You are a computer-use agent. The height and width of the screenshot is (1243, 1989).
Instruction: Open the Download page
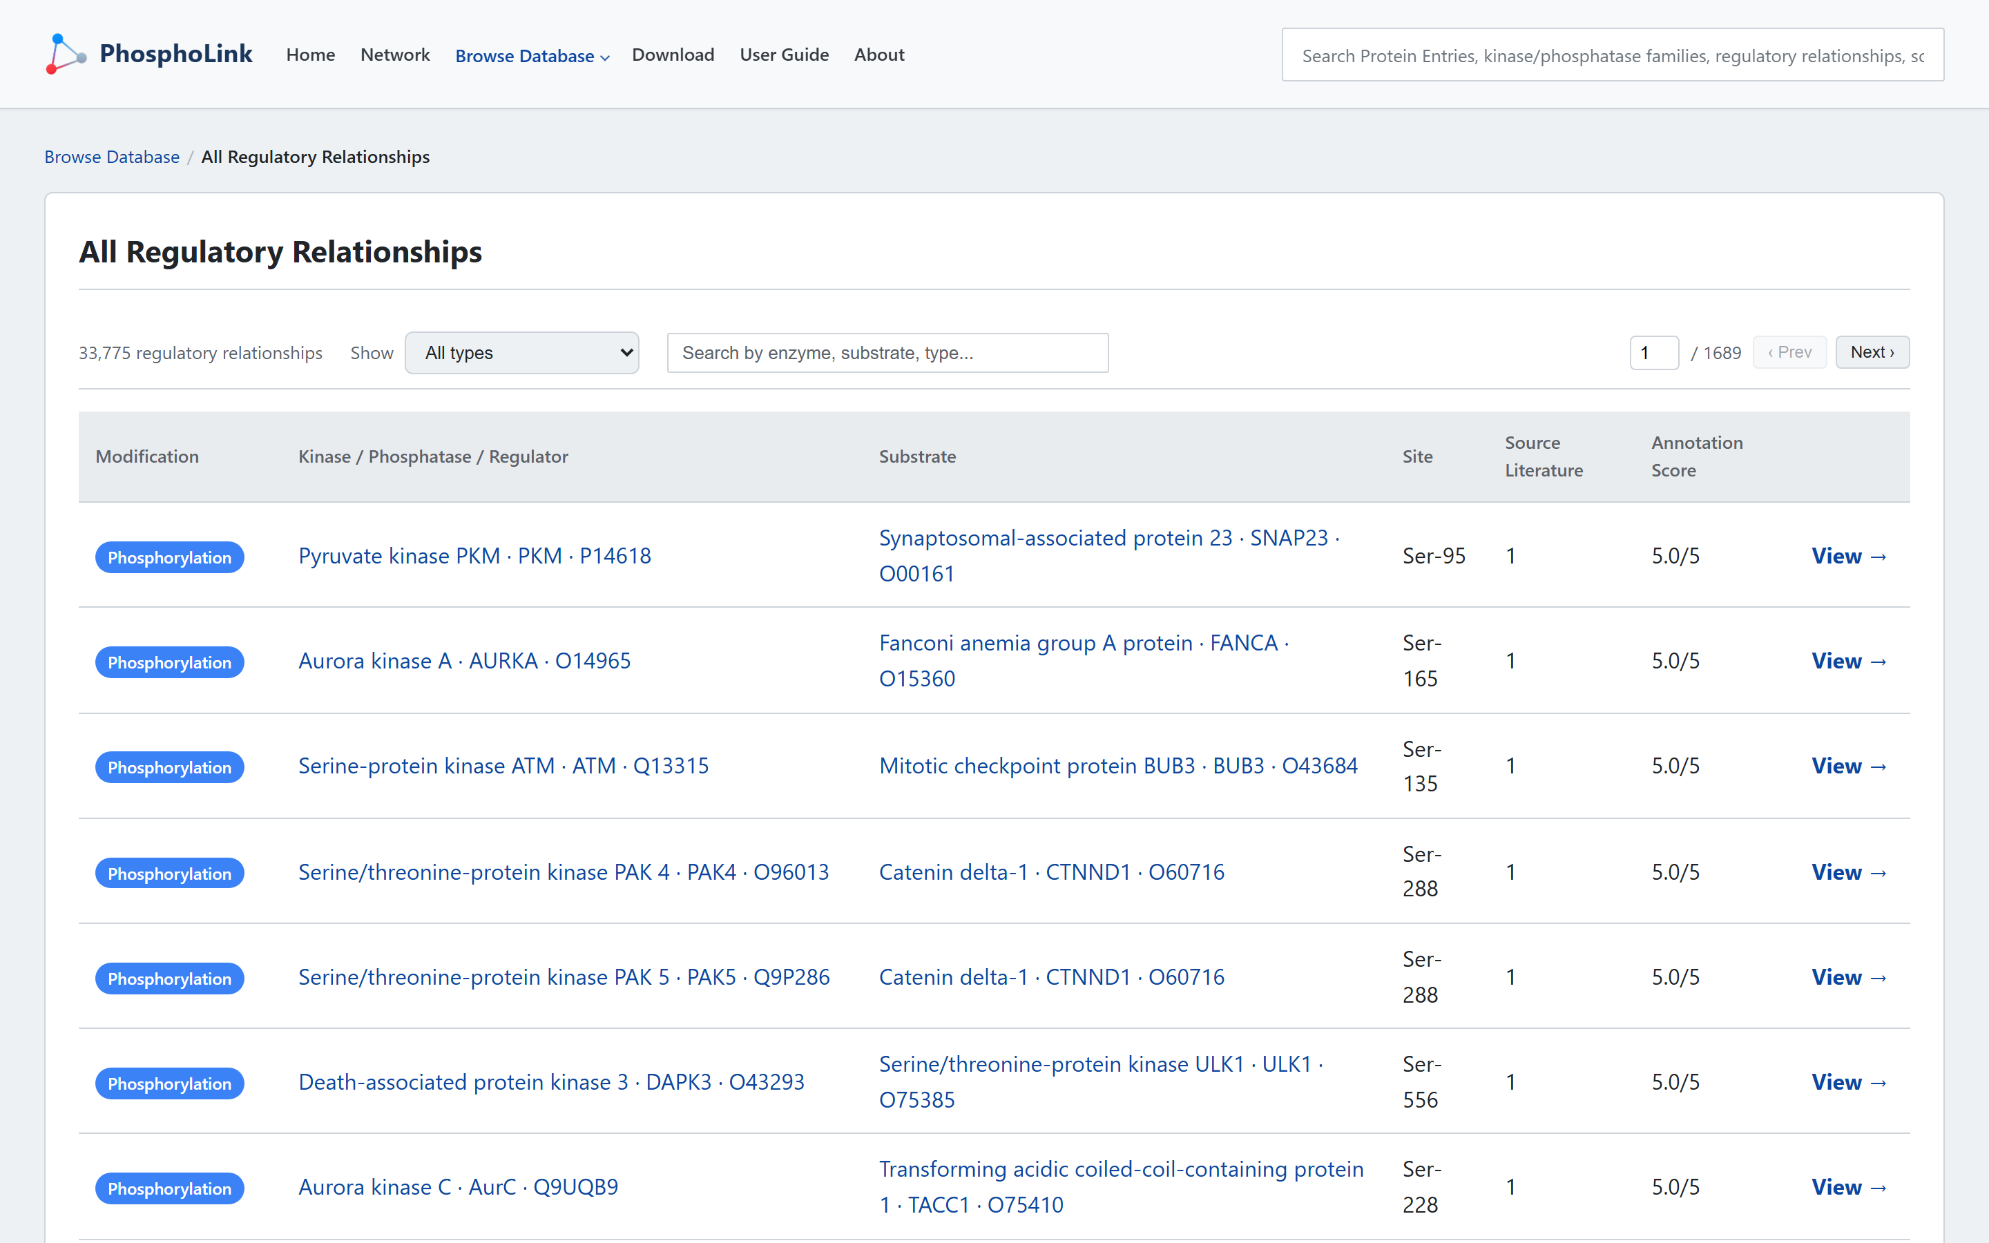[x=672, y=55]
